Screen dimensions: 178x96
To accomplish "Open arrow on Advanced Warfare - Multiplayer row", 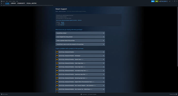I will tap(103, 56).
